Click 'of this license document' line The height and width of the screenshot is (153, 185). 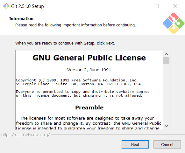tap(79, 95)
